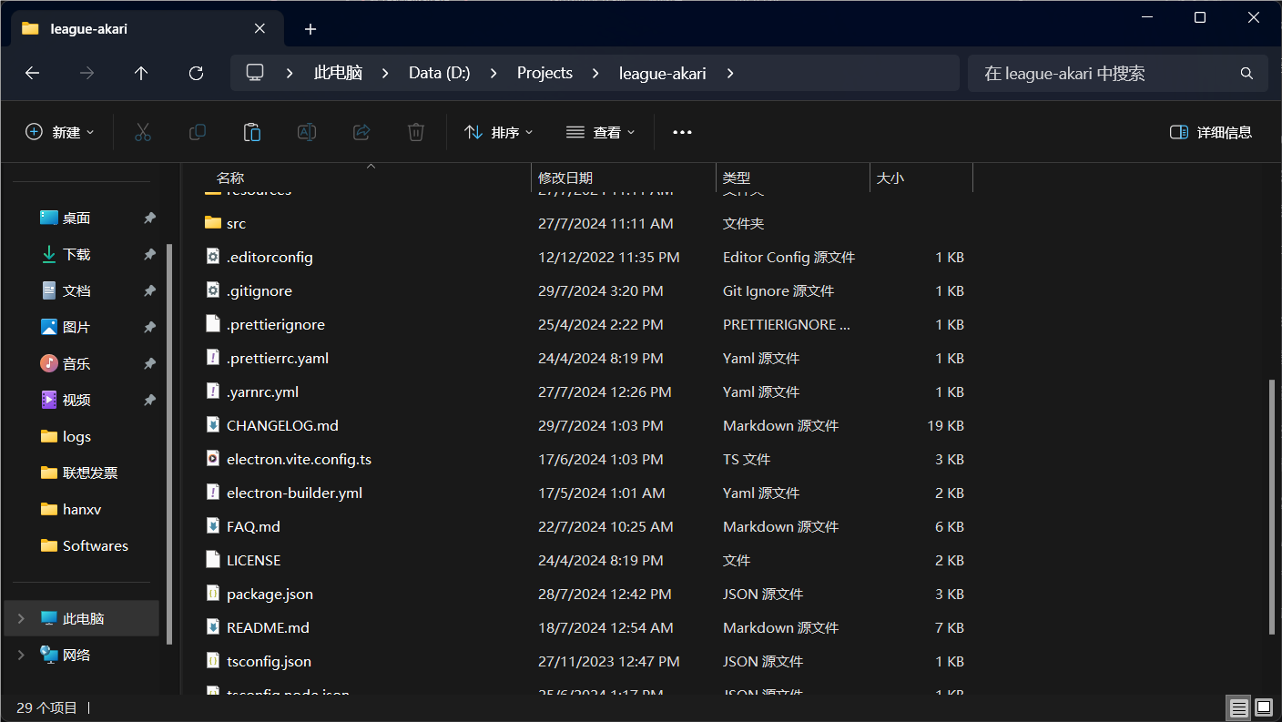Viewport: 1282px width, 722px height.
Task: Click the package.json file icon
Action: click(x=213, y=594)
